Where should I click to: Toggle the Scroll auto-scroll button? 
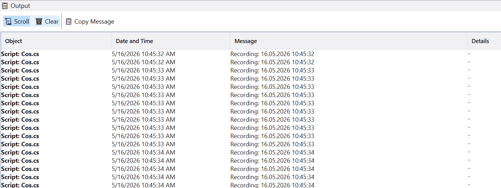click(17, 21)
